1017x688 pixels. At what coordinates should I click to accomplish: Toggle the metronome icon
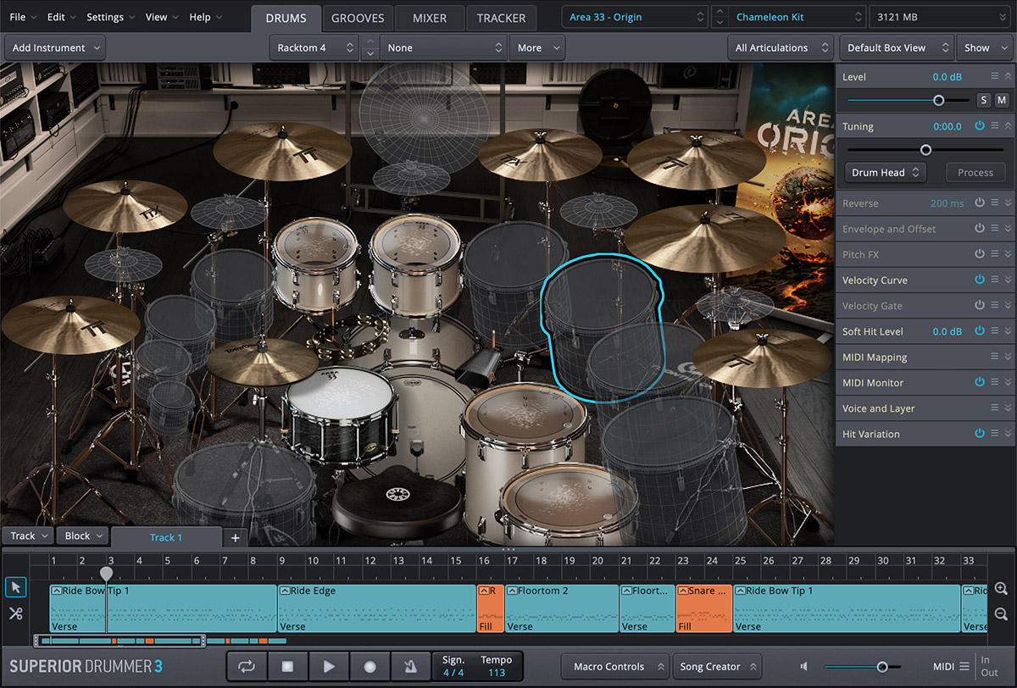(x=410, y=667)
